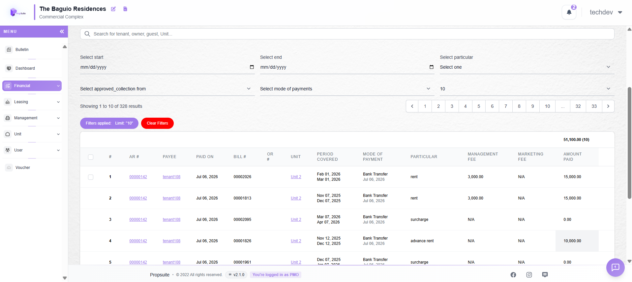Open the footer message icon
632x282 pixels.
(x=545, y=275)
